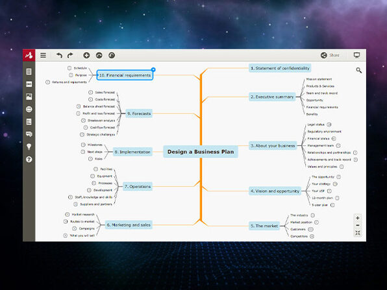Select the 5. The market topic
This screenshot has height=290, width=387.
pos(264,226)
